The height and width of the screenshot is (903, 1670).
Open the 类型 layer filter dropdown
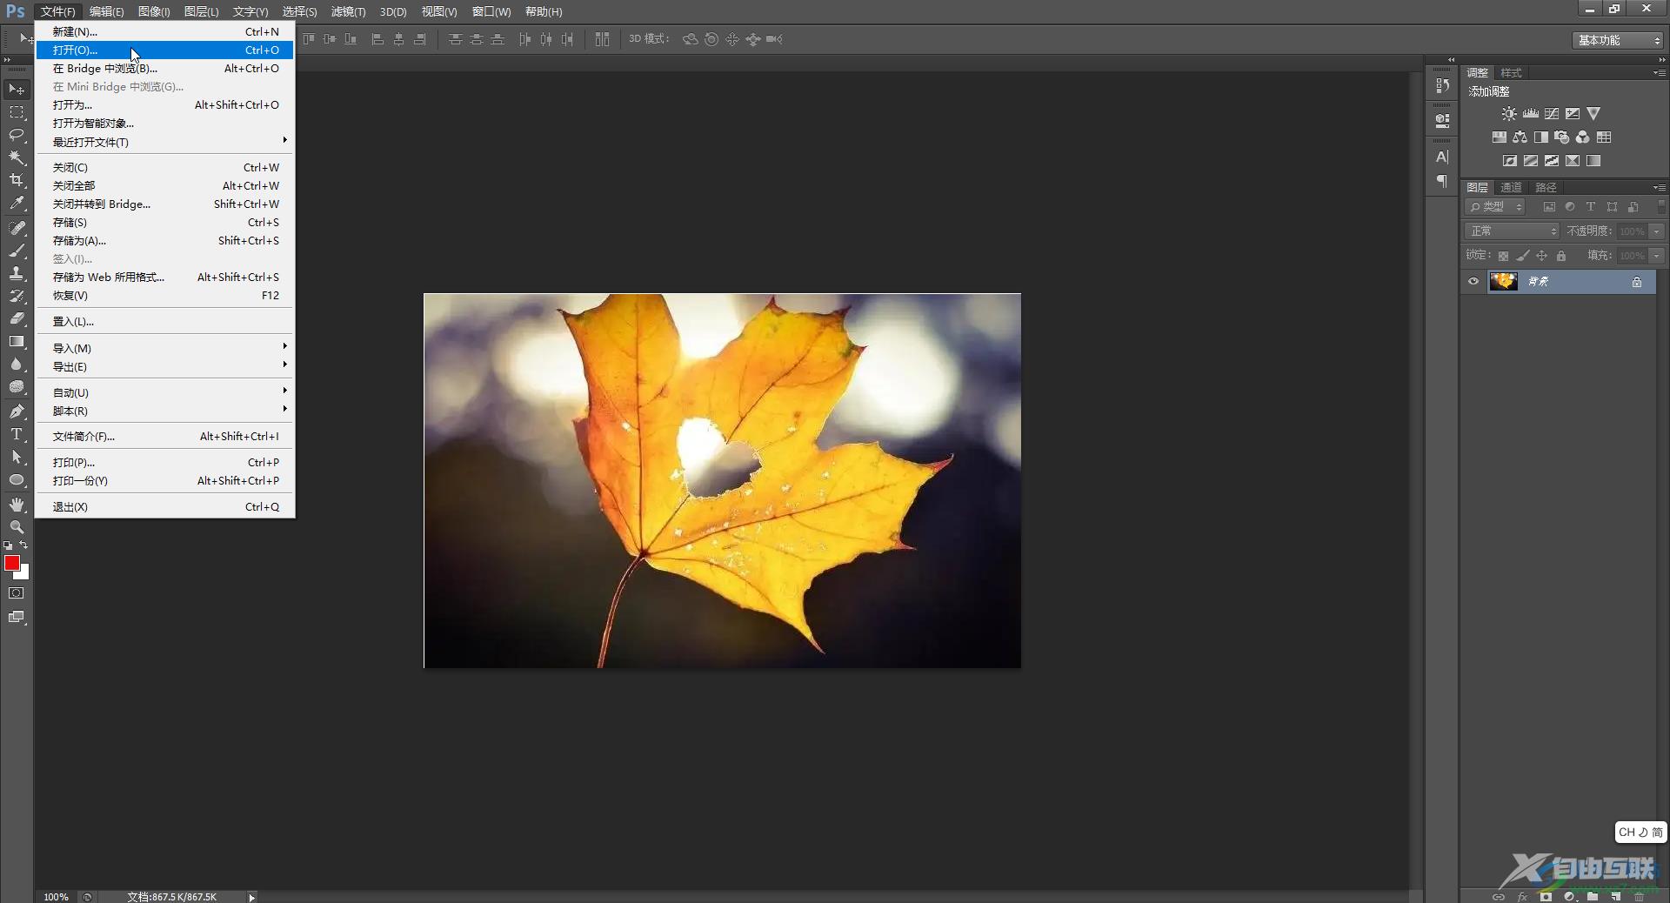pyautogui.click(x=1496, y=207)
